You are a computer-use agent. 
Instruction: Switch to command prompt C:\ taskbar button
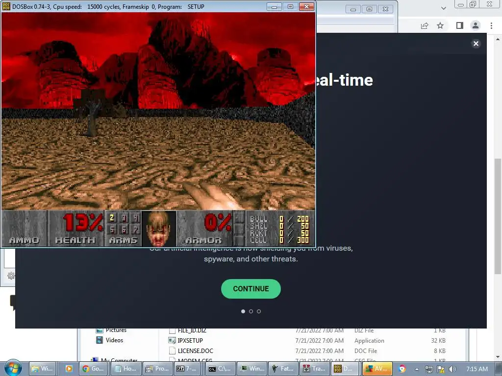point(220,369)
